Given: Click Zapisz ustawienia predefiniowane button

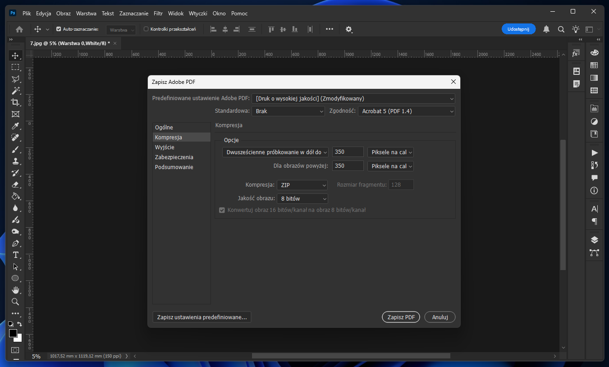Looking at the screenshot, I should click(201, 317).
